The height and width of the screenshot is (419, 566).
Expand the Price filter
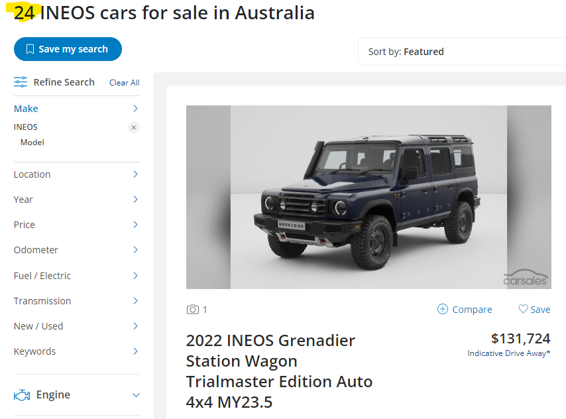[x=135, y=225]
